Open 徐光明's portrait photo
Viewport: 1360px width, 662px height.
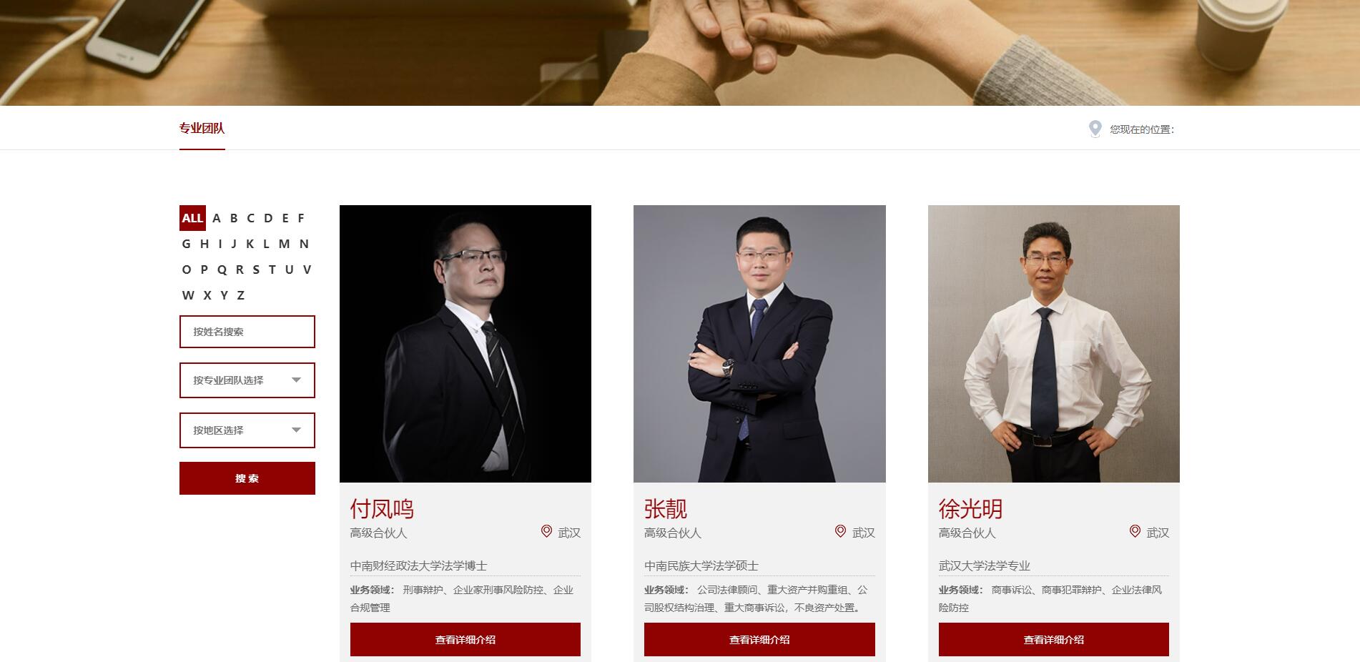pos(1054,344)
